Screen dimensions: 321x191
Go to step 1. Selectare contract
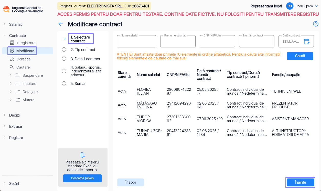80,39
